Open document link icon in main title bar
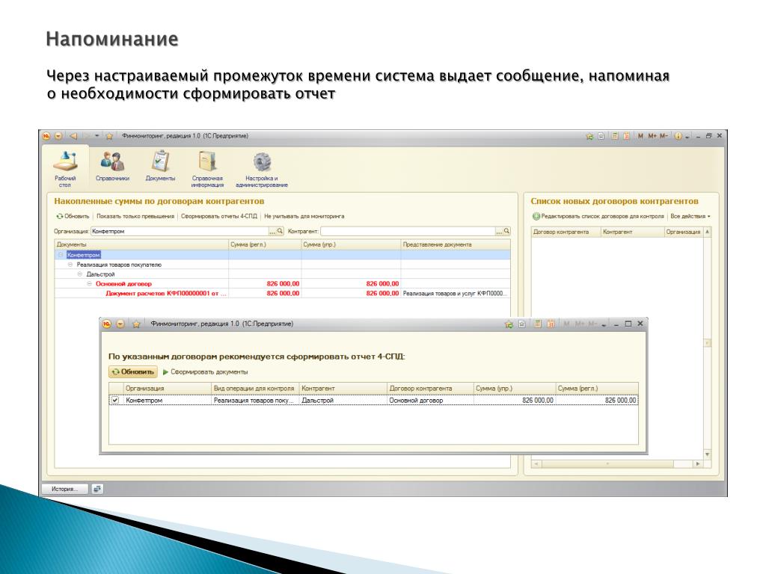This screenshot has height=574, width=766. [x=601, y=136]
